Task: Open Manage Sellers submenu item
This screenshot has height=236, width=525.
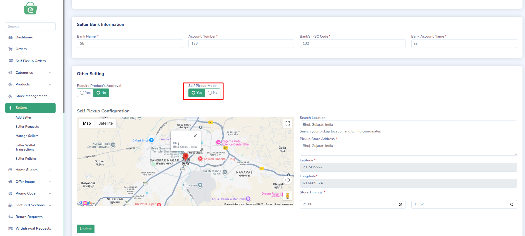Action: point(27,136)
